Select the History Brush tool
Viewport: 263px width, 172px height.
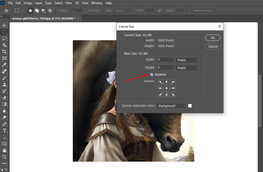pyautogui.click(x=4, y=91)
